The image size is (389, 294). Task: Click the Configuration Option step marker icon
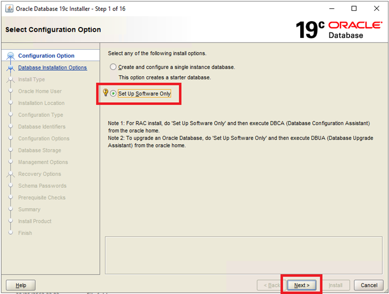point(10,55)
